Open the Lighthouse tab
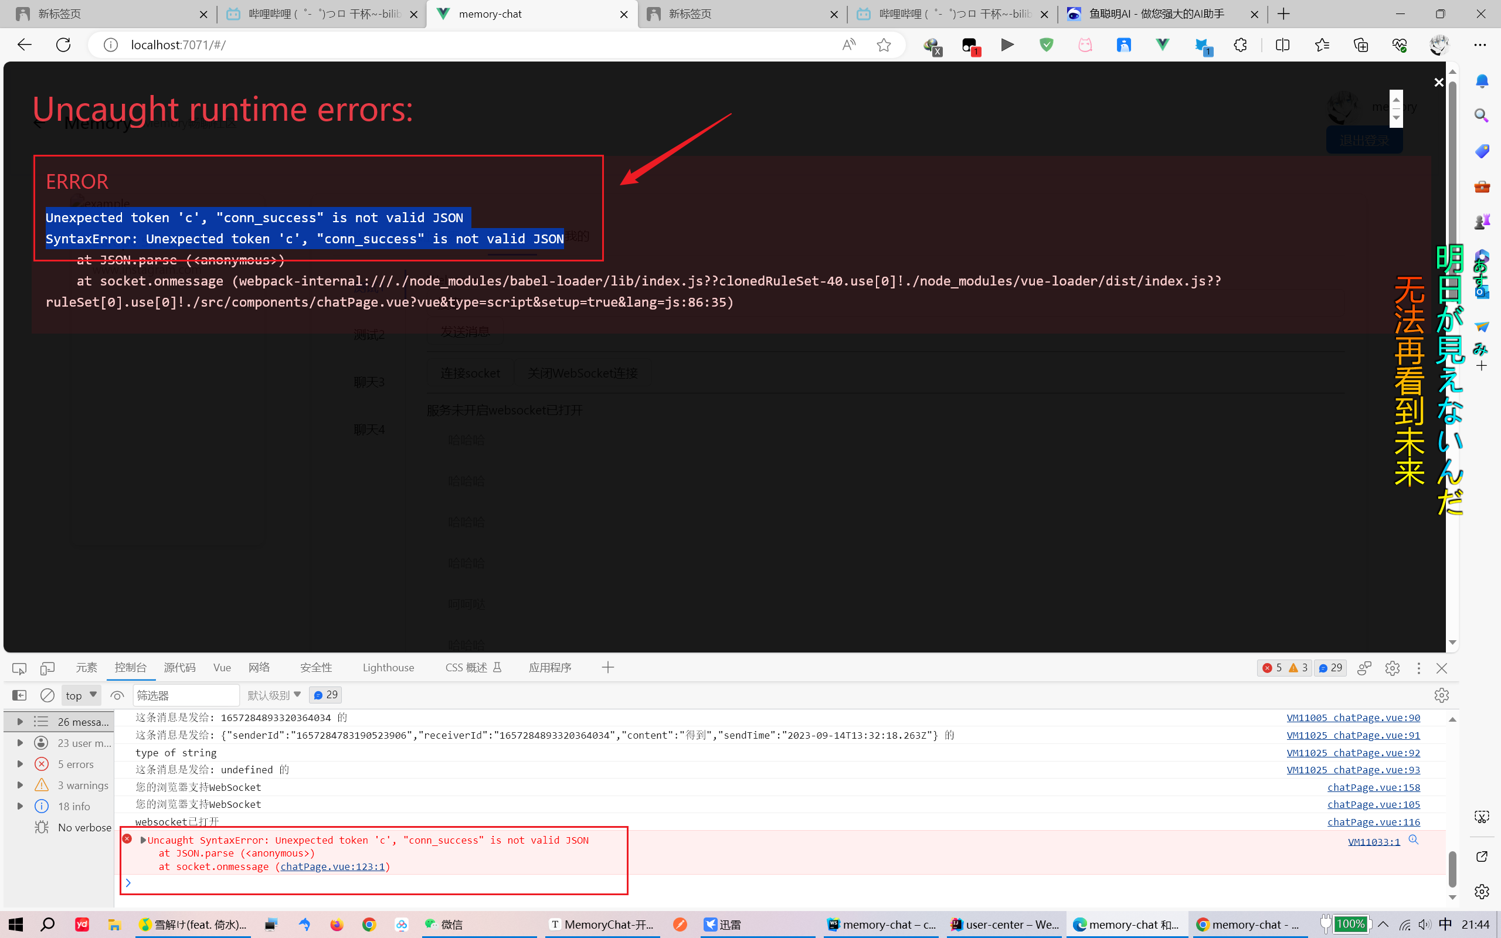Screen dimensions: 1501x938 click(x=388, y=668)
